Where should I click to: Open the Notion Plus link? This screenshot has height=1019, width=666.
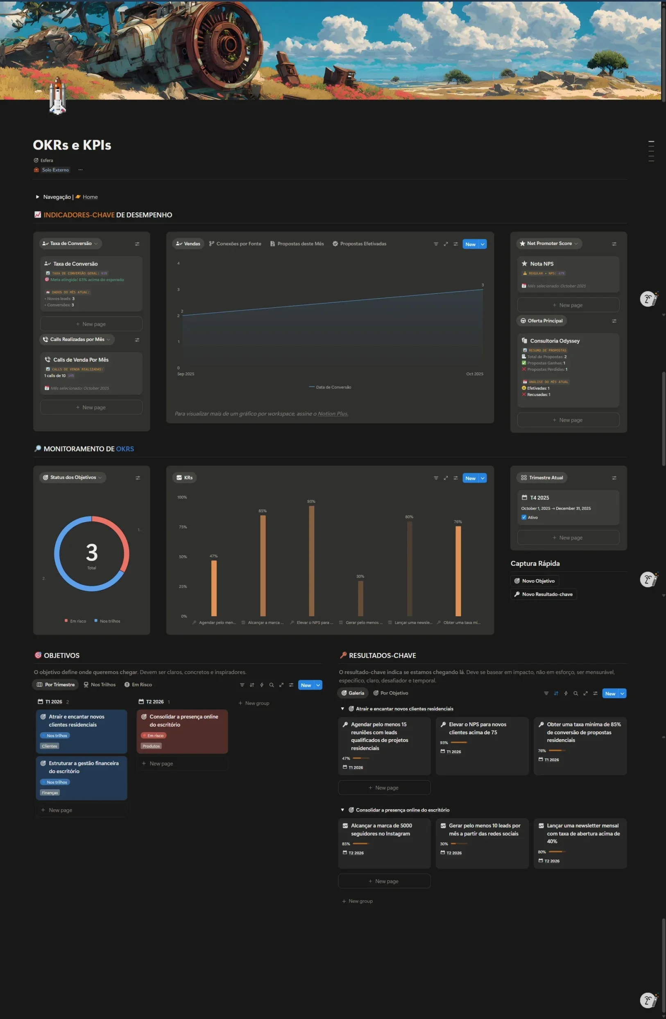pyautogui.click(x=332, y=413)
